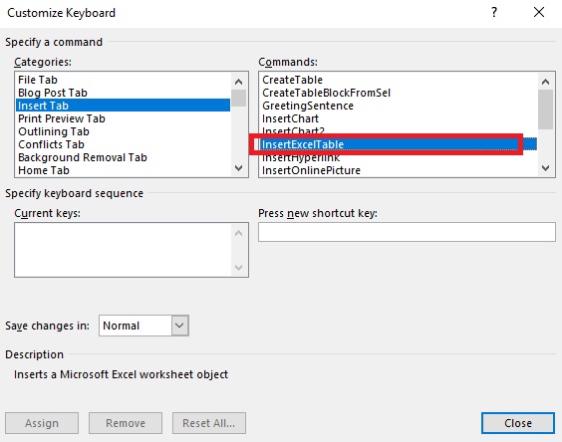Click the help question mark icon
Viewport: 562px width, 442px height.
tap(494, 13)
